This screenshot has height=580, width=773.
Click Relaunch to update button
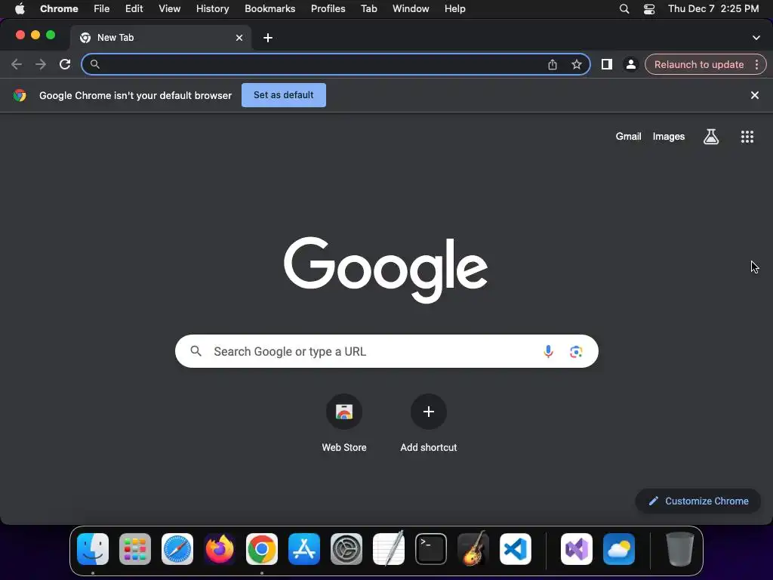point(698,65)
